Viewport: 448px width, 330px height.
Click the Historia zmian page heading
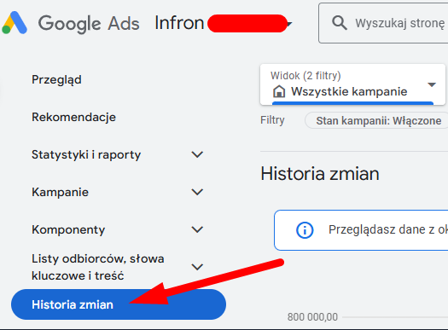point(320,174)
